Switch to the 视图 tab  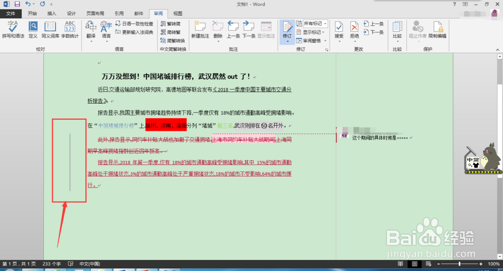(x=178, y=14)
